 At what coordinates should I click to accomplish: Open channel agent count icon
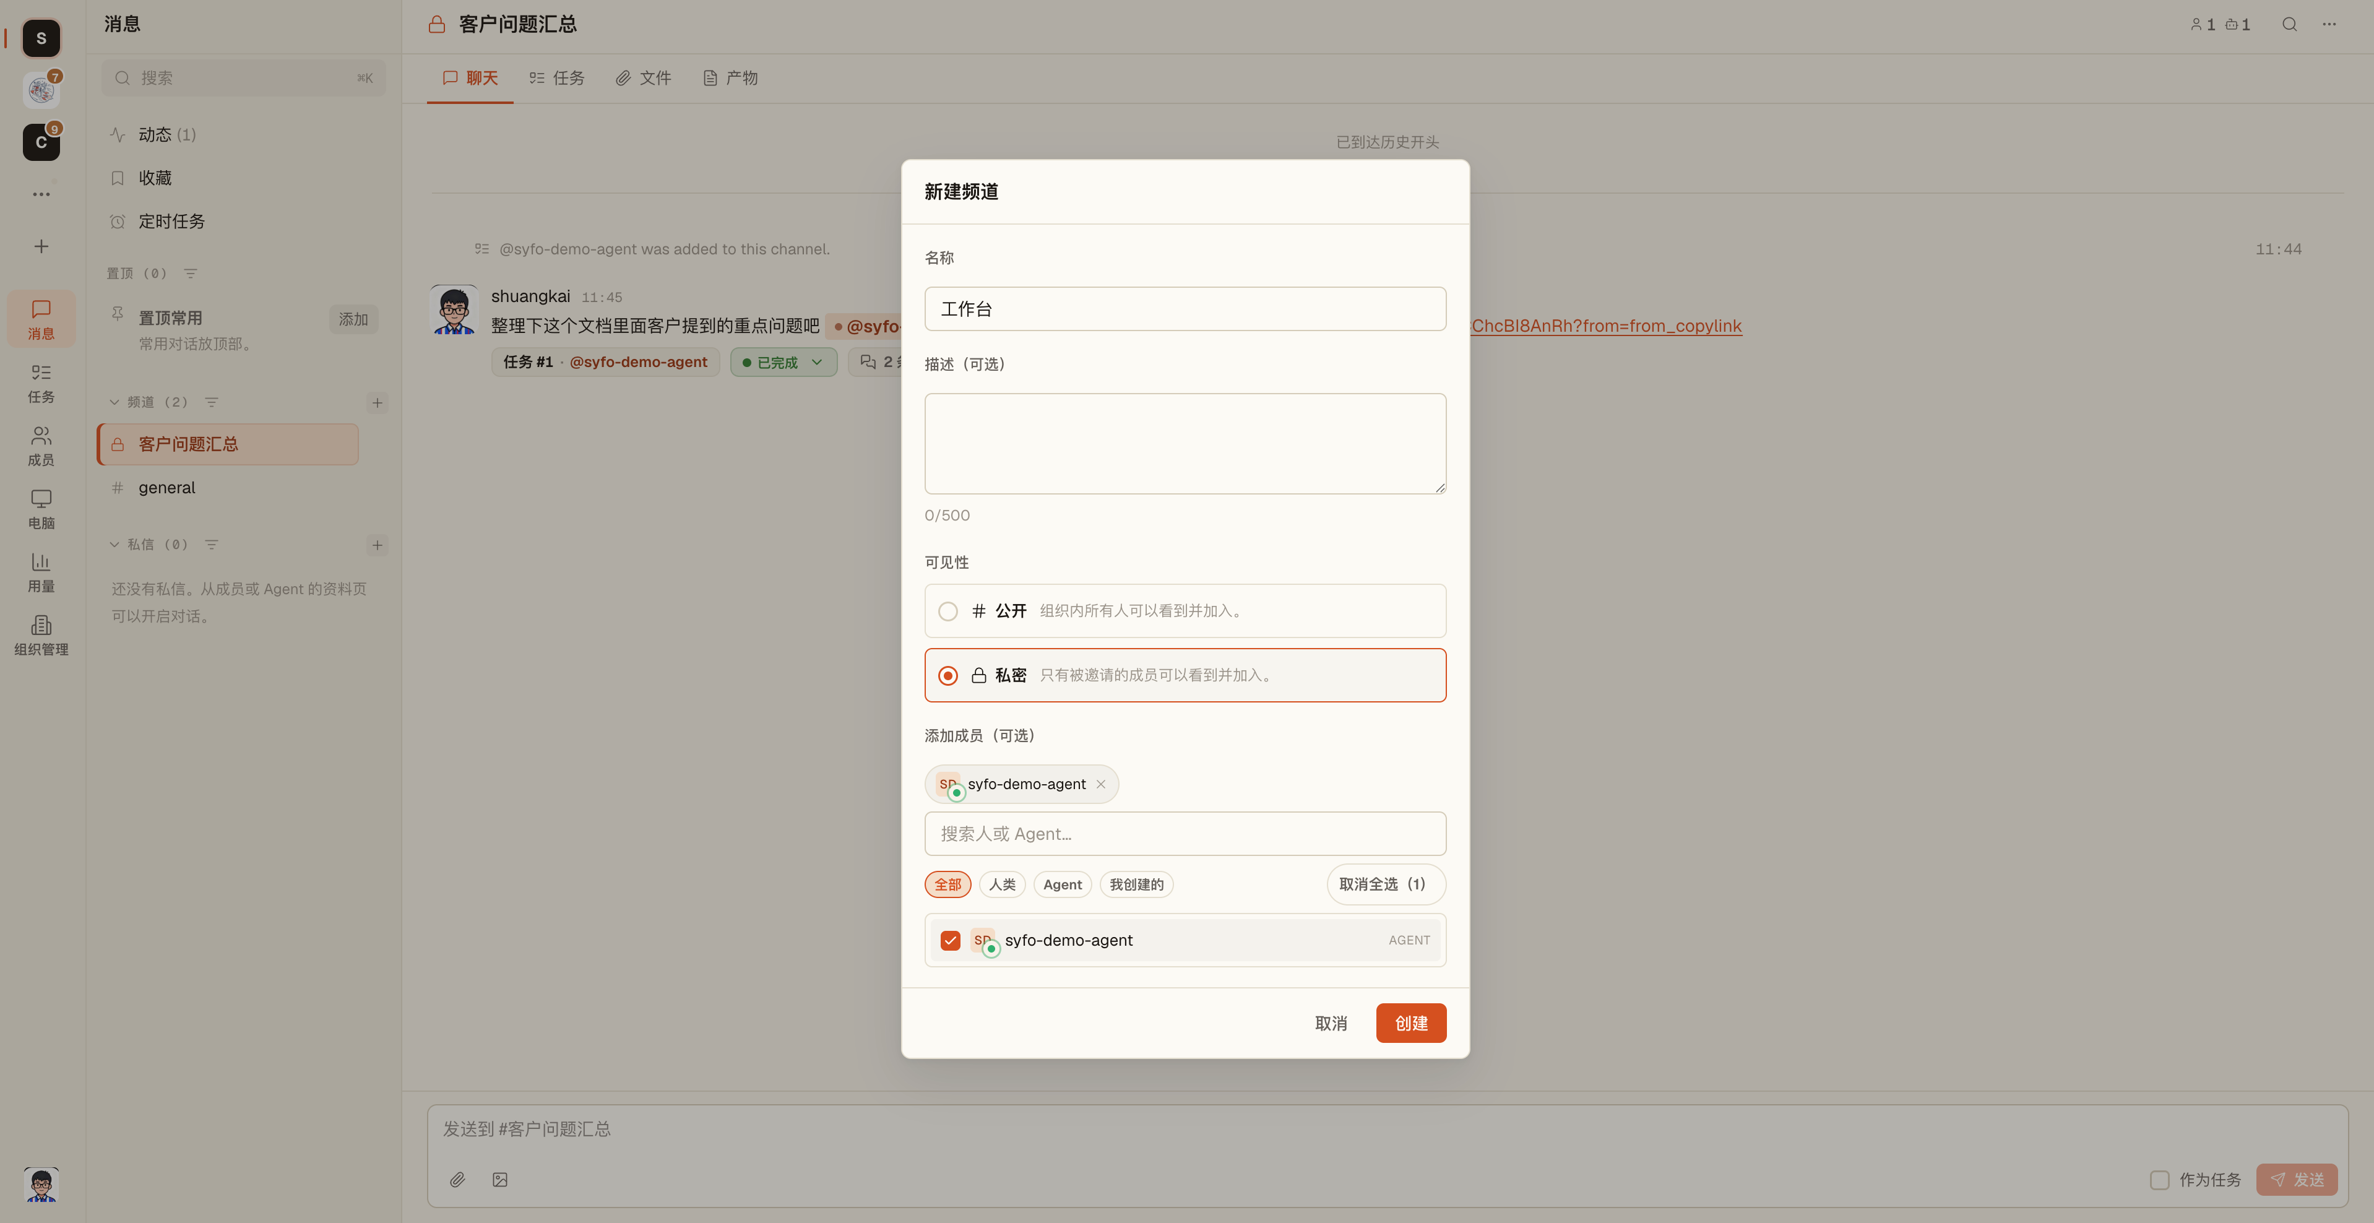click(2238, 25)
